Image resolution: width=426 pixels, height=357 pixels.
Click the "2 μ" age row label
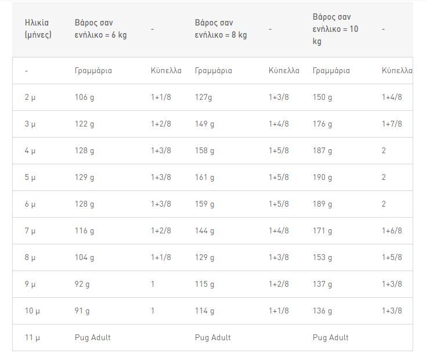(30, 97)
